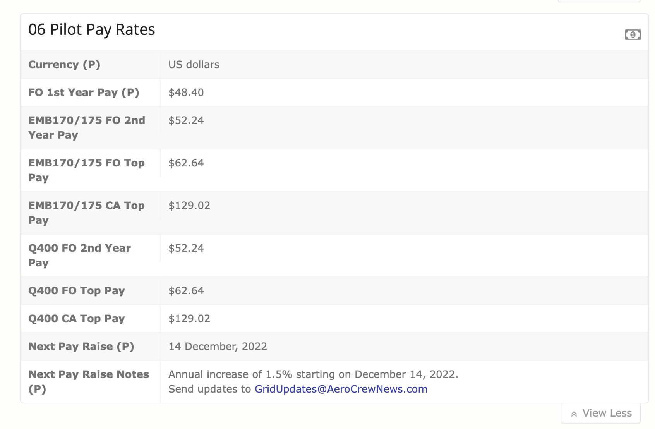
Task: Click the 'FO 1st Year Pay (P)' label
Action: (x=84, y=92)
